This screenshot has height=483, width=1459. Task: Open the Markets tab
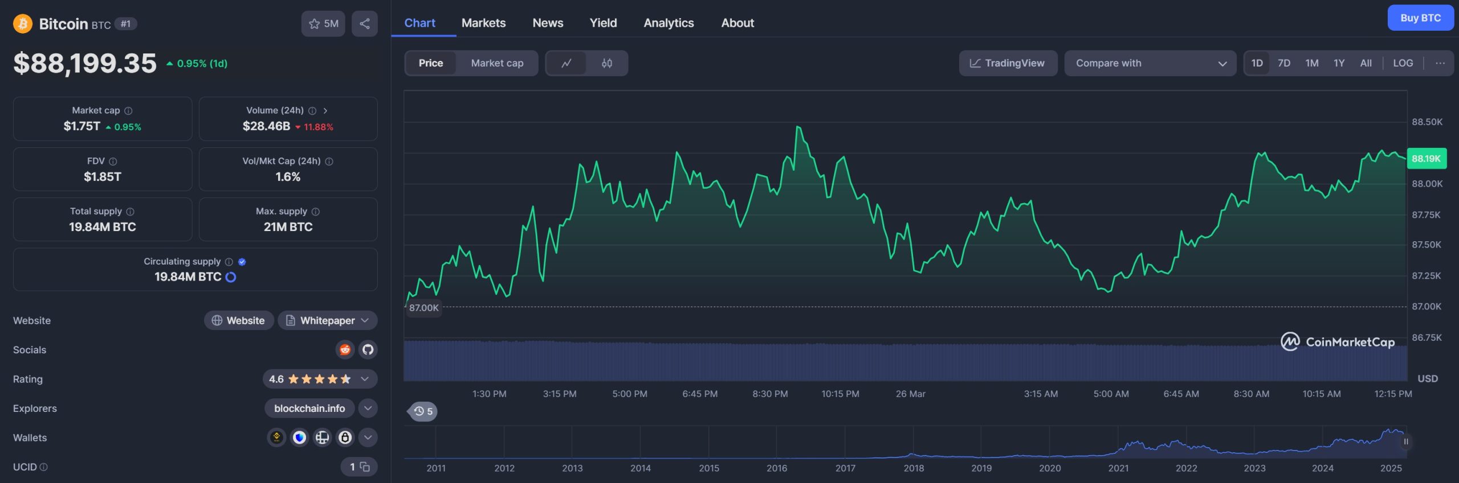pyautogui.click(x=483, y=23)
